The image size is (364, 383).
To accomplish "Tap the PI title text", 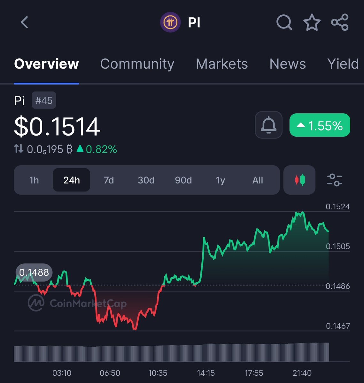I will (x=194, y=23).
